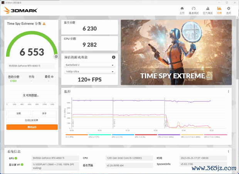Screen dimensions: 239x174
Task: Click the green check beside 显示屏 #1
Action: pos(22,164)
